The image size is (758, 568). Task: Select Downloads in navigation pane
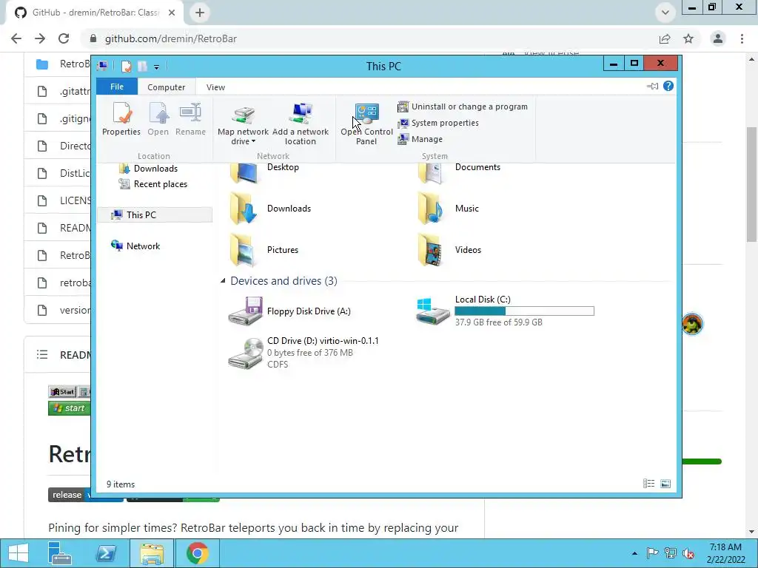pyautogui.click(x=149, y=169)
